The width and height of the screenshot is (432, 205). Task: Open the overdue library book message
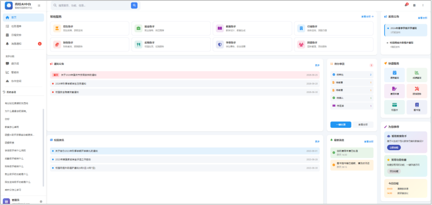[352, 165]
